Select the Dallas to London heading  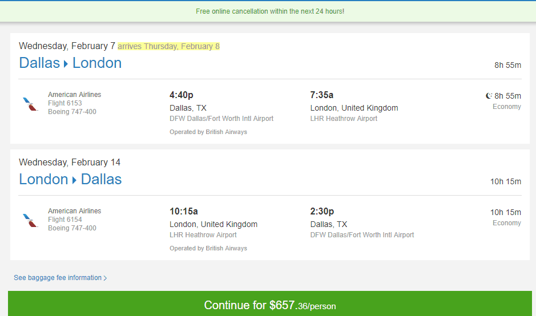70,63
